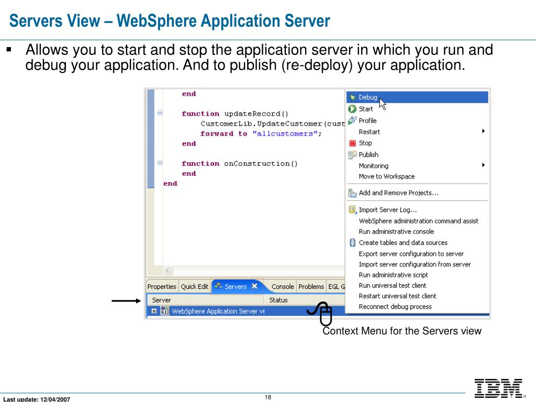This screenshot has width=536, height=402.
Task: Open the Monitoring submenu arrow
Action: tap(483, 165)
